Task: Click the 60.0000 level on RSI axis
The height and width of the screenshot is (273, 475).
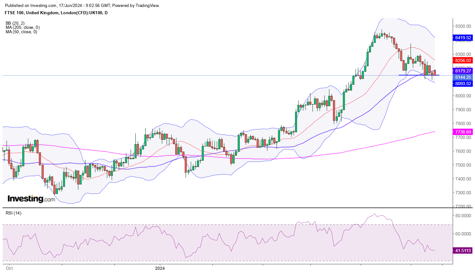Action: tap(463, 234)
